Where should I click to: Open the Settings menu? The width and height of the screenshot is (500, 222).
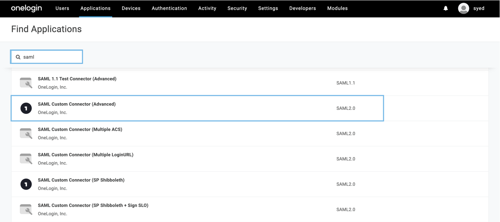[x=268, y=8]
